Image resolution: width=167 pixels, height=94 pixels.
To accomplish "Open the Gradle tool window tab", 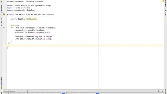I will pos(165,13).
